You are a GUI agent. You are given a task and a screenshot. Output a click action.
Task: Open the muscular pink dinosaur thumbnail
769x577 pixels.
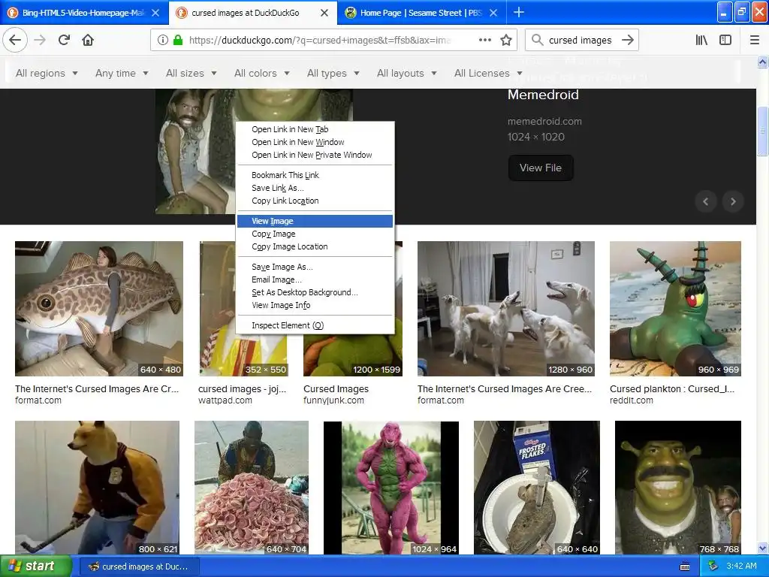click(391, 487)
